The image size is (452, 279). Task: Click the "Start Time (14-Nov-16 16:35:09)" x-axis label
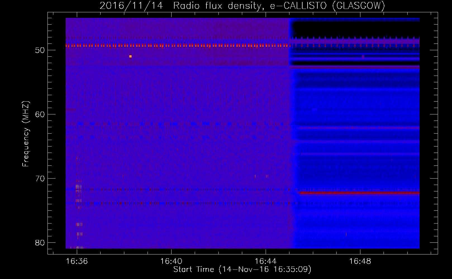pyautogui.click(x=242, y=270)
